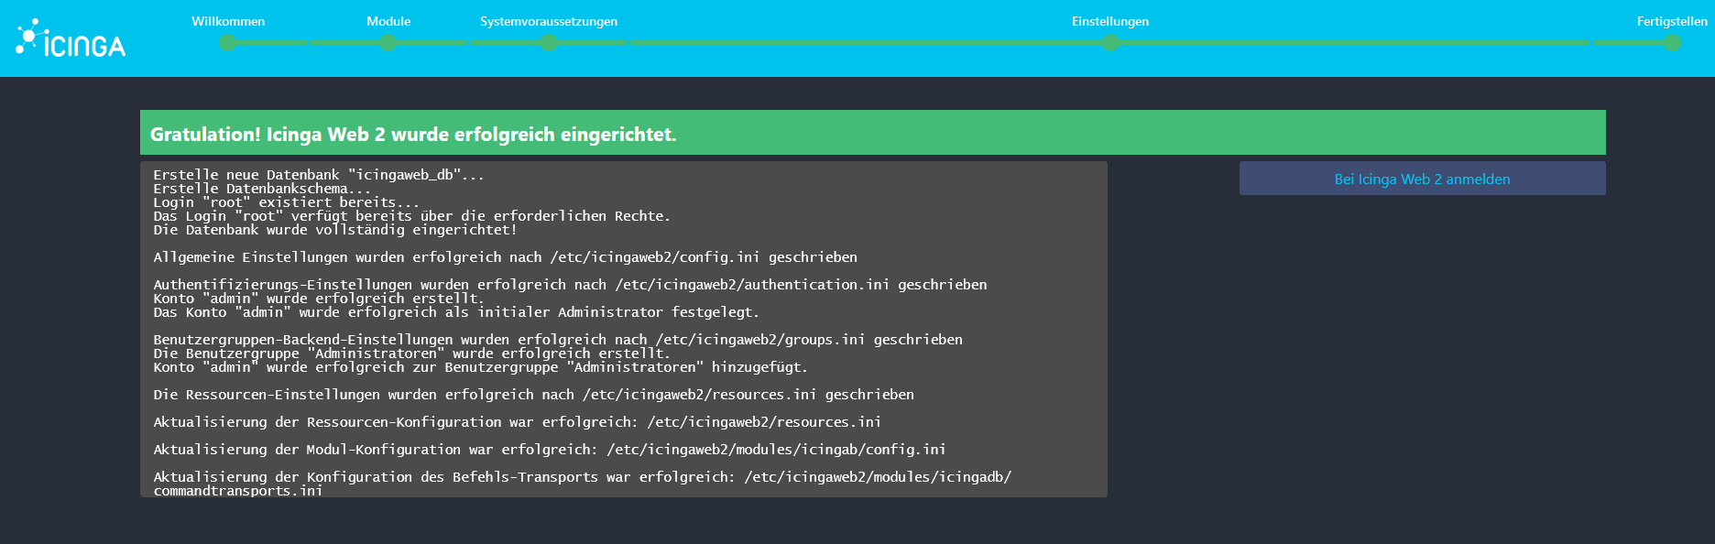Click line 'Benutzergruppe "Administratoren" wurde erfolgreich erstellt'

[x=411, y=354]
